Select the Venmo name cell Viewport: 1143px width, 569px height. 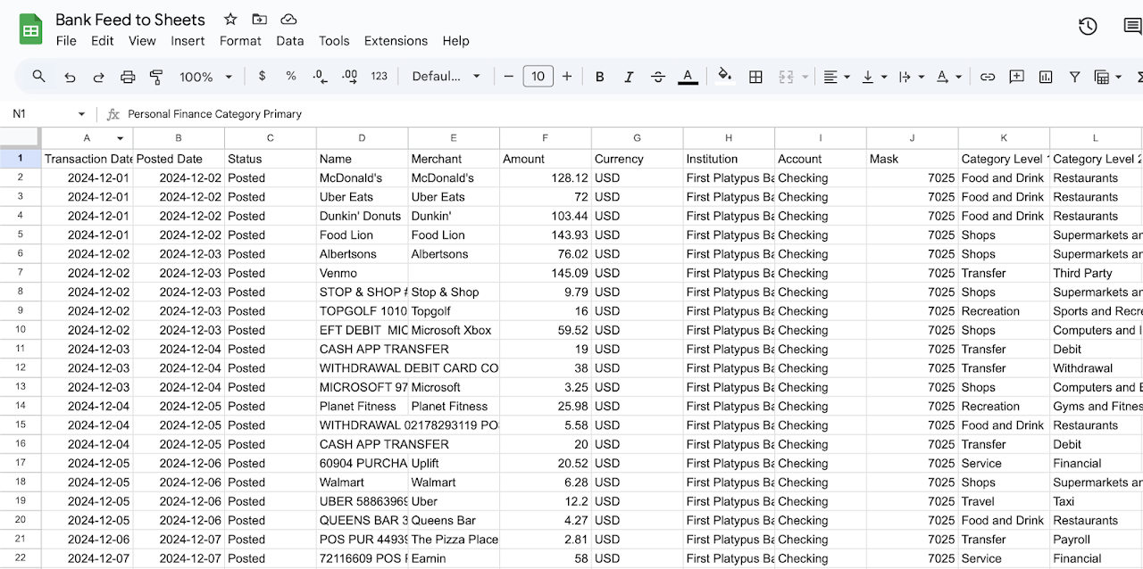coord(362,273)
